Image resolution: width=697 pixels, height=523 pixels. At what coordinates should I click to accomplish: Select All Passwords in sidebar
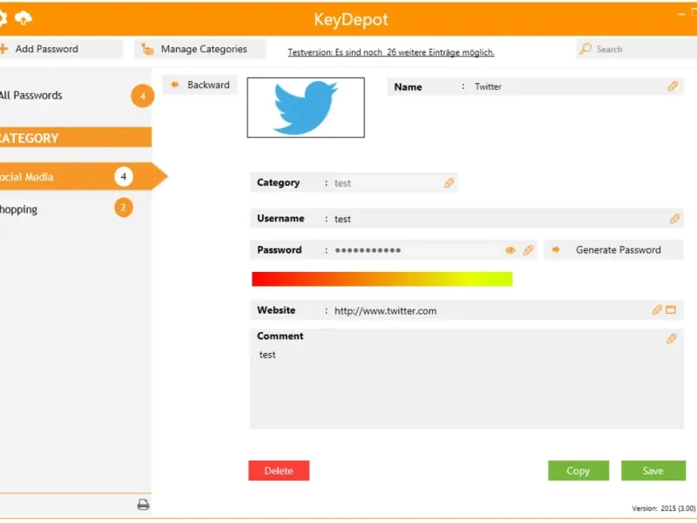coord(31,95)
